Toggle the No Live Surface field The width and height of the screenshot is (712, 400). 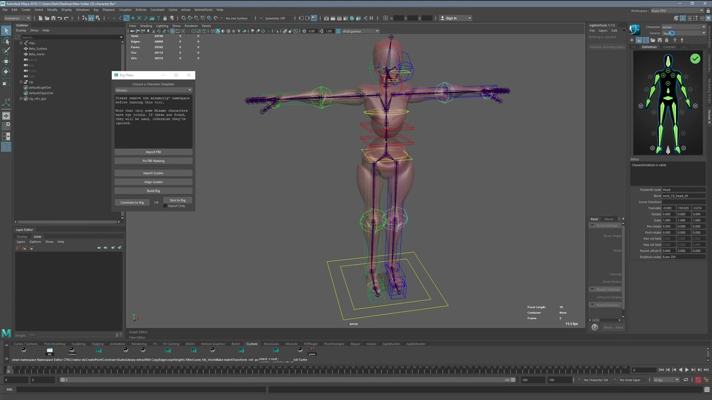(236, 18)
